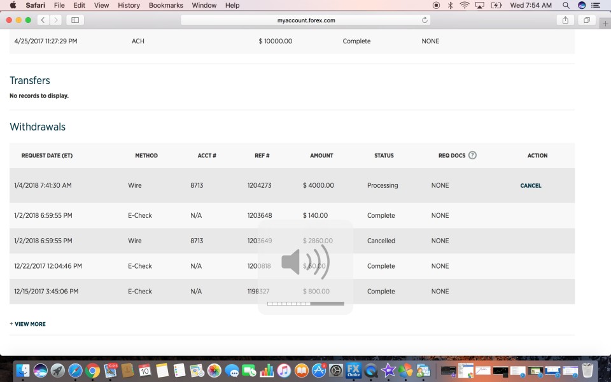Open the Trash in the Dock
This screenshot has height=382, width=611.
[x=587, y=371]
